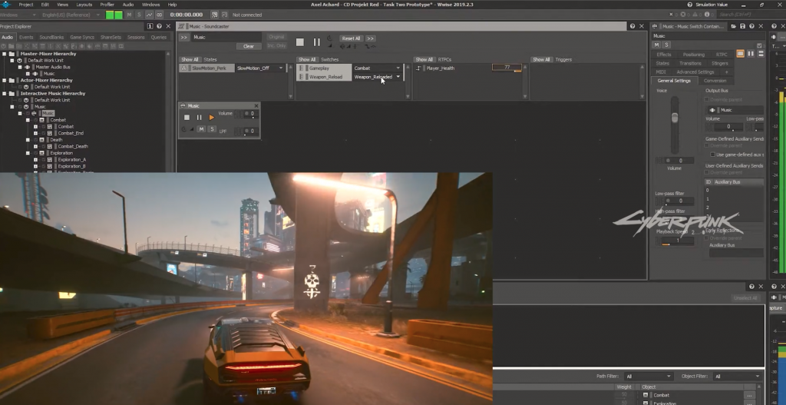Stop all playback with Soundcaster stop button
Screen dimensions: 786x405
coord(300,42)
